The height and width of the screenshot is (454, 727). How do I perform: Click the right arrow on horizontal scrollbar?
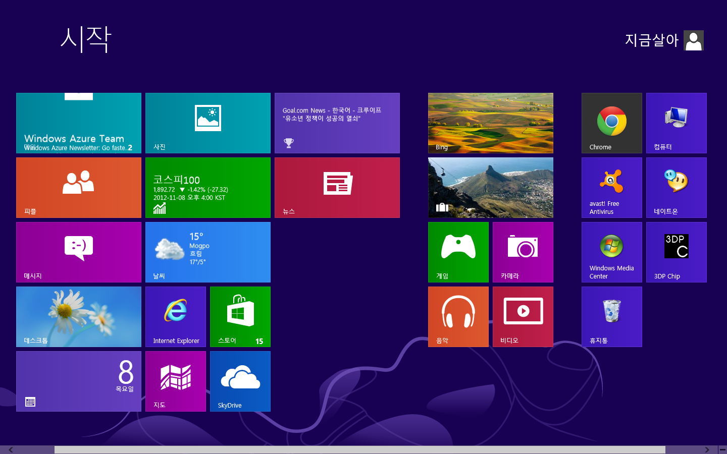click(707, 449)
